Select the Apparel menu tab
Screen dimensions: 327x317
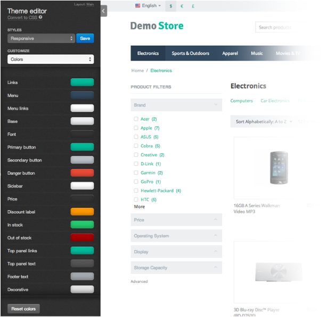[x=230, y=53]
